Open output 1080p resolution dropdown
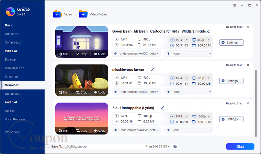This screenshot has height=154, width=261. 201,116
